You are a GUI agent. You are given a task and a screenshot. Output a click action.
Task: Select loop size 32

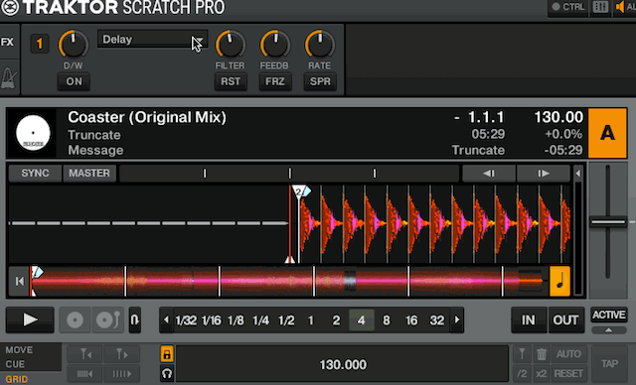437,321
